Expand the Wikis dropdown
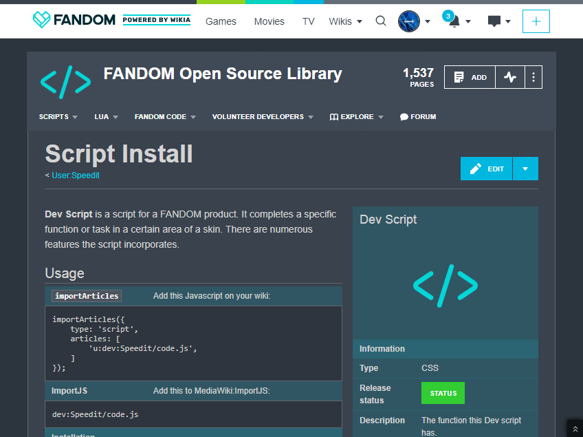 pos(345,21)
